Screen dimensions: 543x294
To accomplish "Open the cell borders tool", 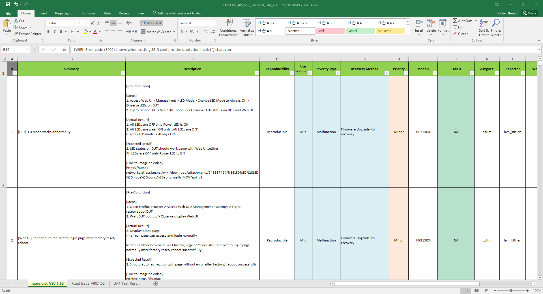I will [x=73, y=32].
